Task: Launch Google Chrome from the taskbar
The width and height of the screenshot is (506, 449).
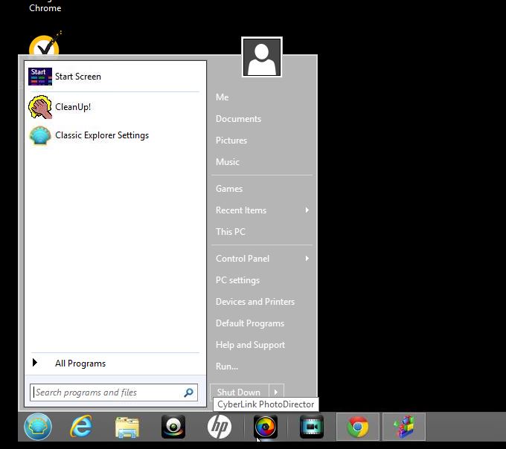Action: (x=358, y=427)
